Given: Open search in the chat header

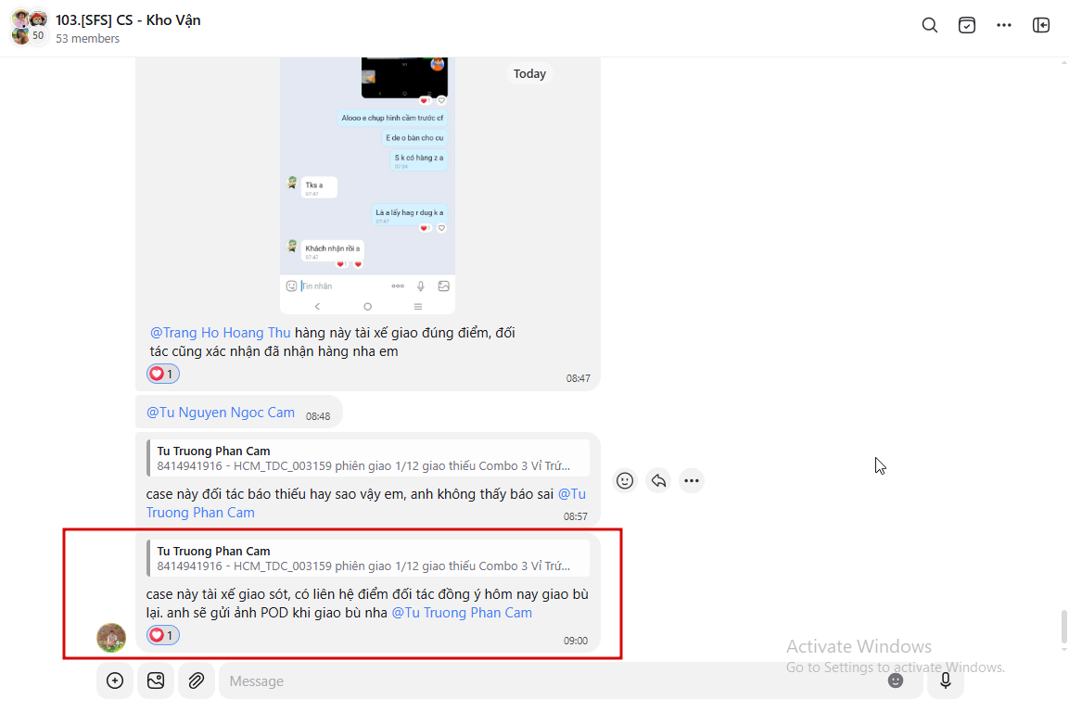Looking at the screenshot, I should tap(929, 25).
